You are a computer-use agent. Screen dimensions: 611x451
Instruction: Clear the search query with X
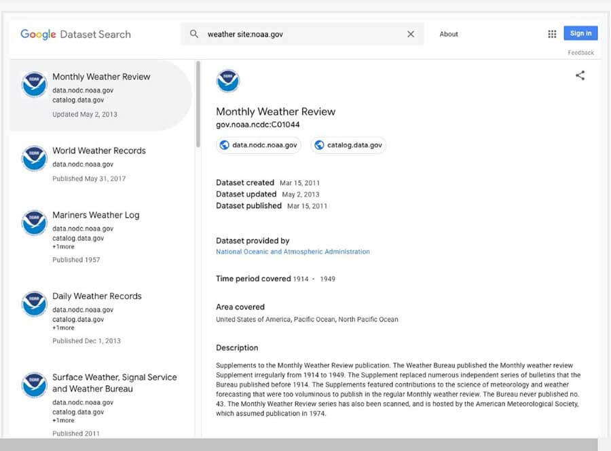(x=410, y=34)
